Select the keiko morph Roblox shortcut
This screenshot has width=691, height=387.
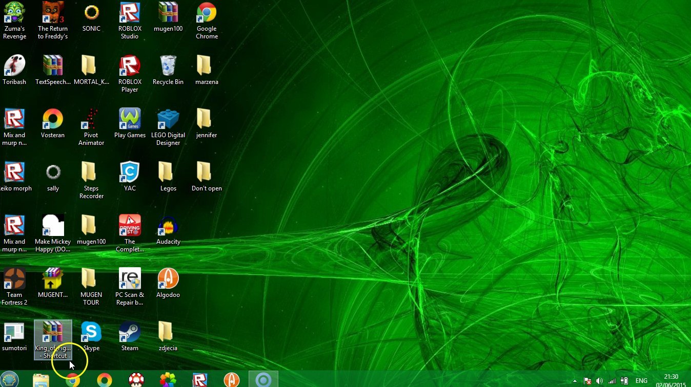pos(14,177)
